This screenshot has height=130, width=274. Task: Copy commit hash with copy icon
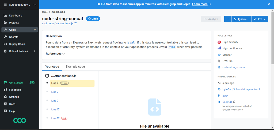pos(234,102)
